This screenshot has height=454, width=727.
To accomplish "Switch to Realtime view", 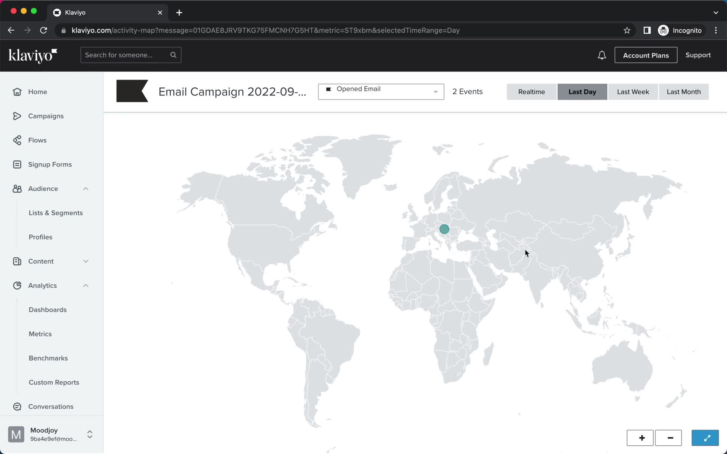I will coord(531,92).
